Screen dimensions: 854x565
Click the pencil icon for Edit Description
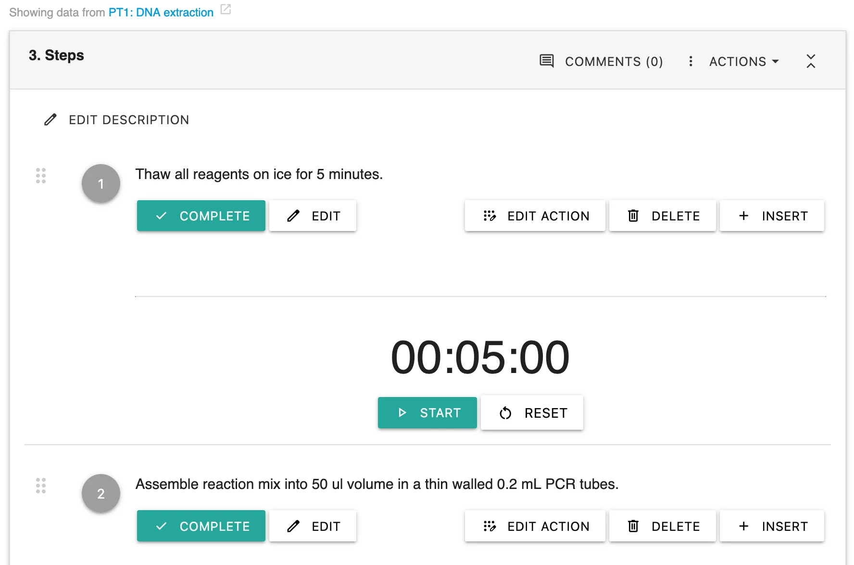50,119
